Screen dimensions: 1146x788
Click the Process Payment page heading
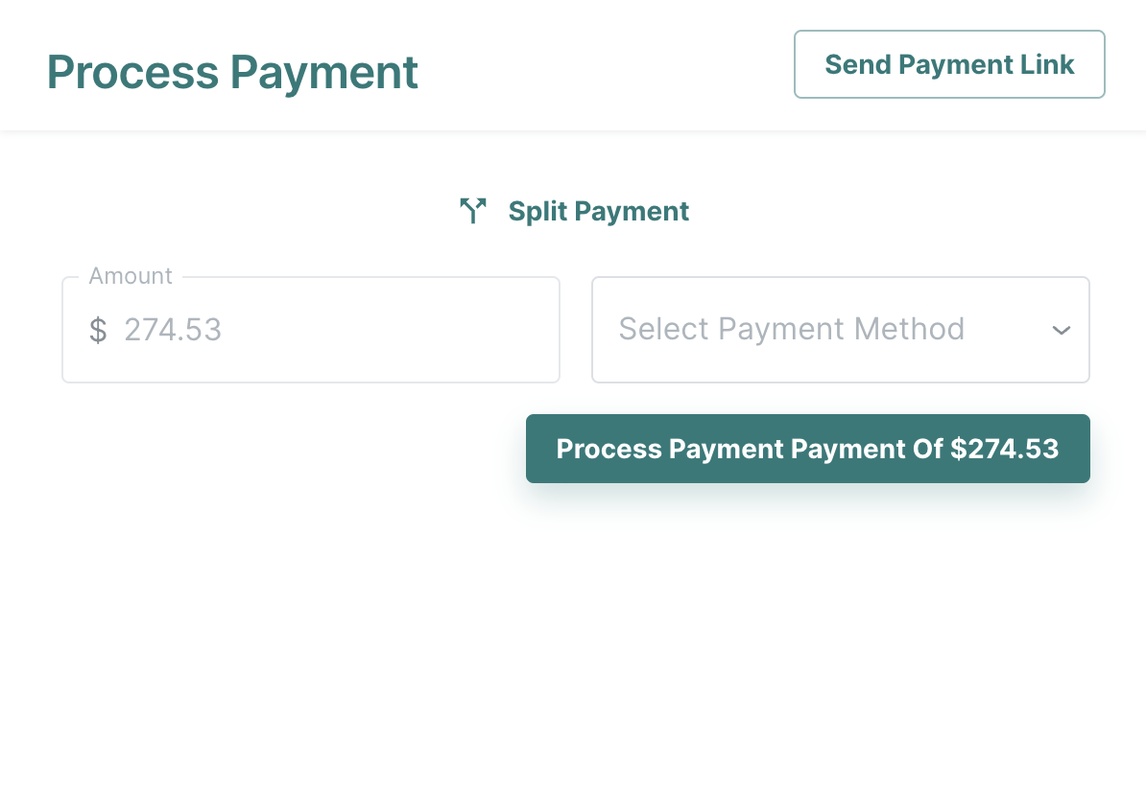pos(232,72)
